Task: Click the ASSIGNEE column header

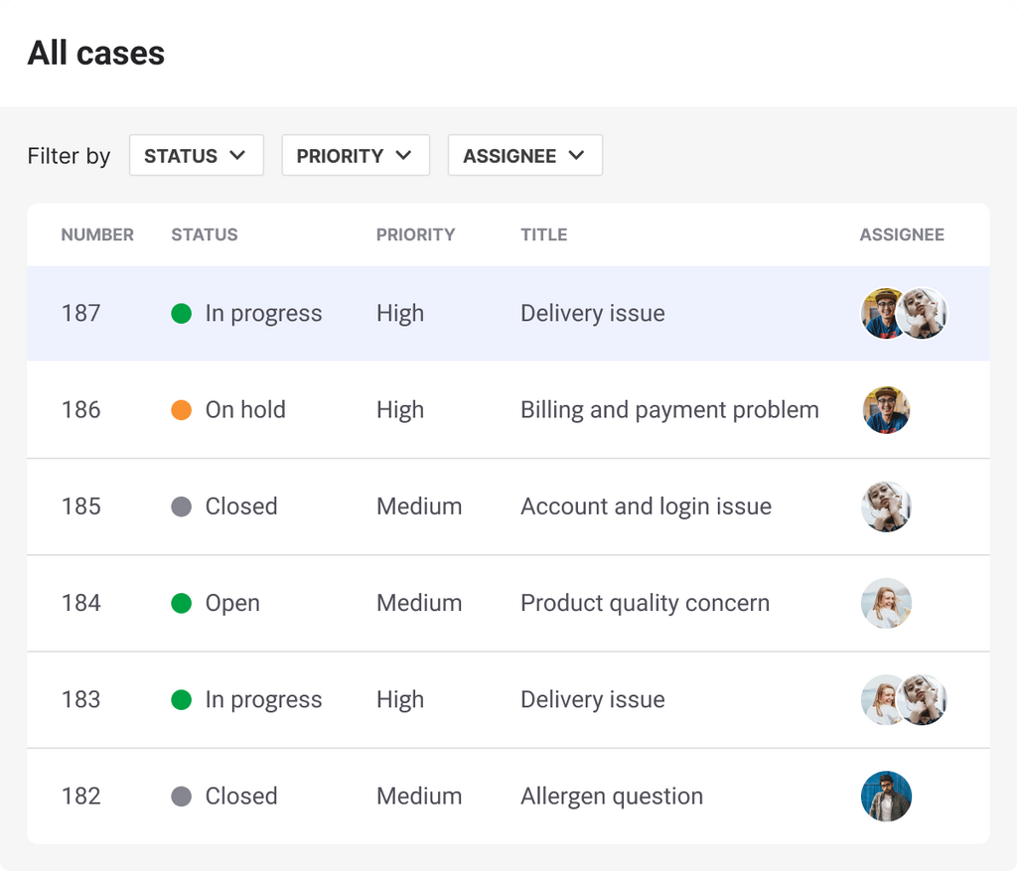Action: [902, 235]
